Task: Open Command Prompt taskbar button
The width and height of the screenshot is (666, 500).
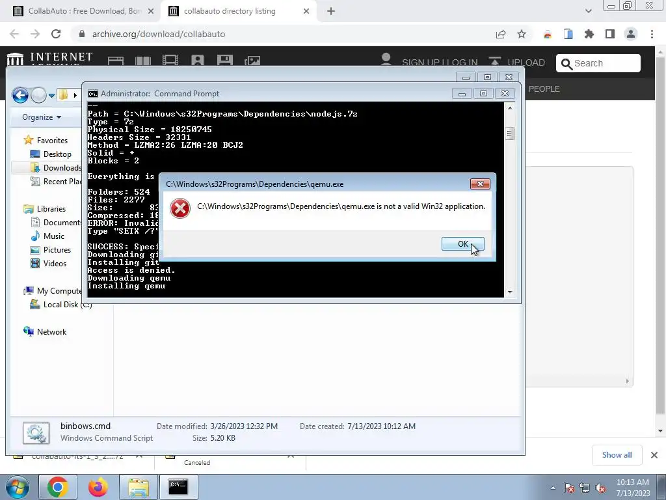Action: (x=178, y=487)
